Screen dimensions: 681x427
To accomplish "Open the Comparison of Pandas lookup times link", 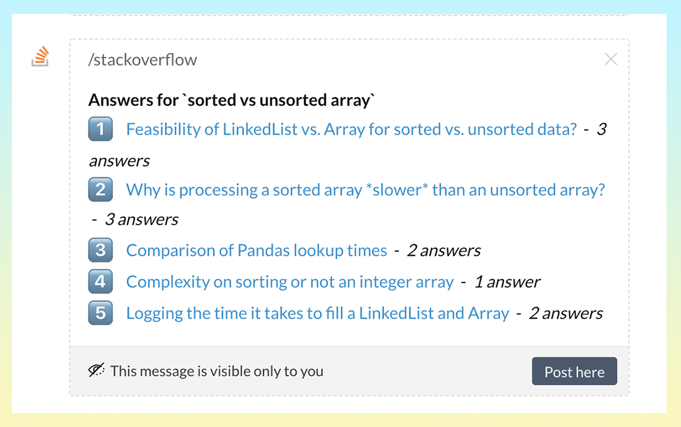I will 256,250.
